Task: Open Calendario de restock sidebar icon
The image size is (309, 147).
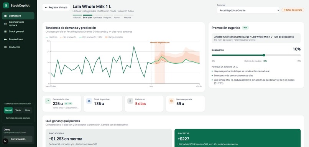Action: point(5,24)
